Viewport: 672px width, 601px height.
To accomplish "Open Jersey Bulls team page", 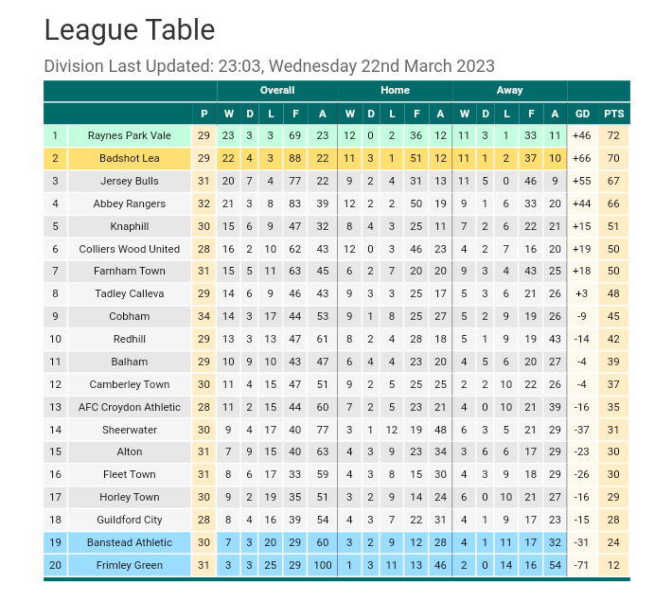I will coord(130,181).
